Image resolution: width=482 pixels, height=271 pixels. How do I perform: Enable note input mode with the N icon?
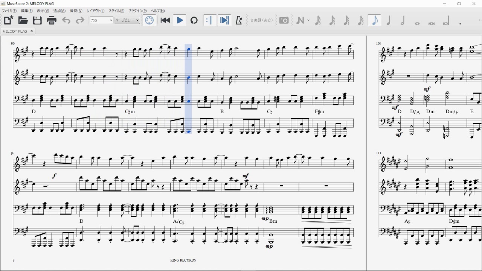pos(300,20)
